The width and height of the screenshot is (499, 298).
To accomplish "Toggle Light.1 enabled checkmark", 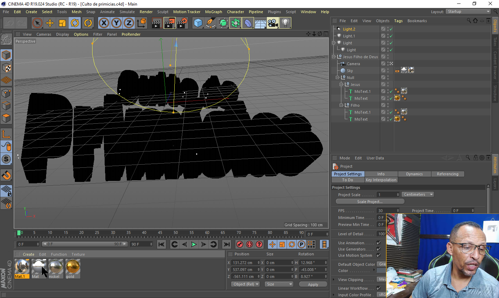I will pos(391,36).
